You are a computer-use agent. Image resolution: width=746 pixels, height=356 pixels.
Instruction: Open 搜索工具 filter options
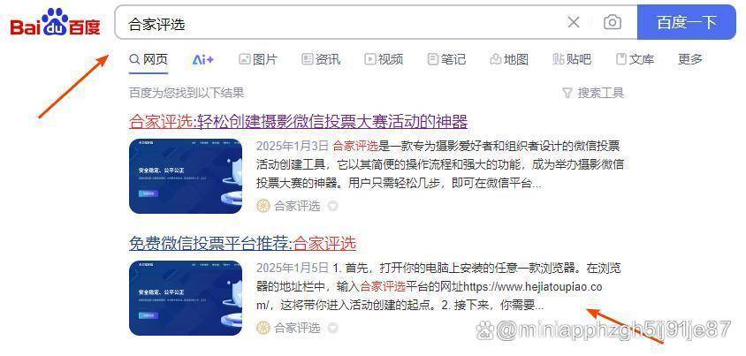593,93
